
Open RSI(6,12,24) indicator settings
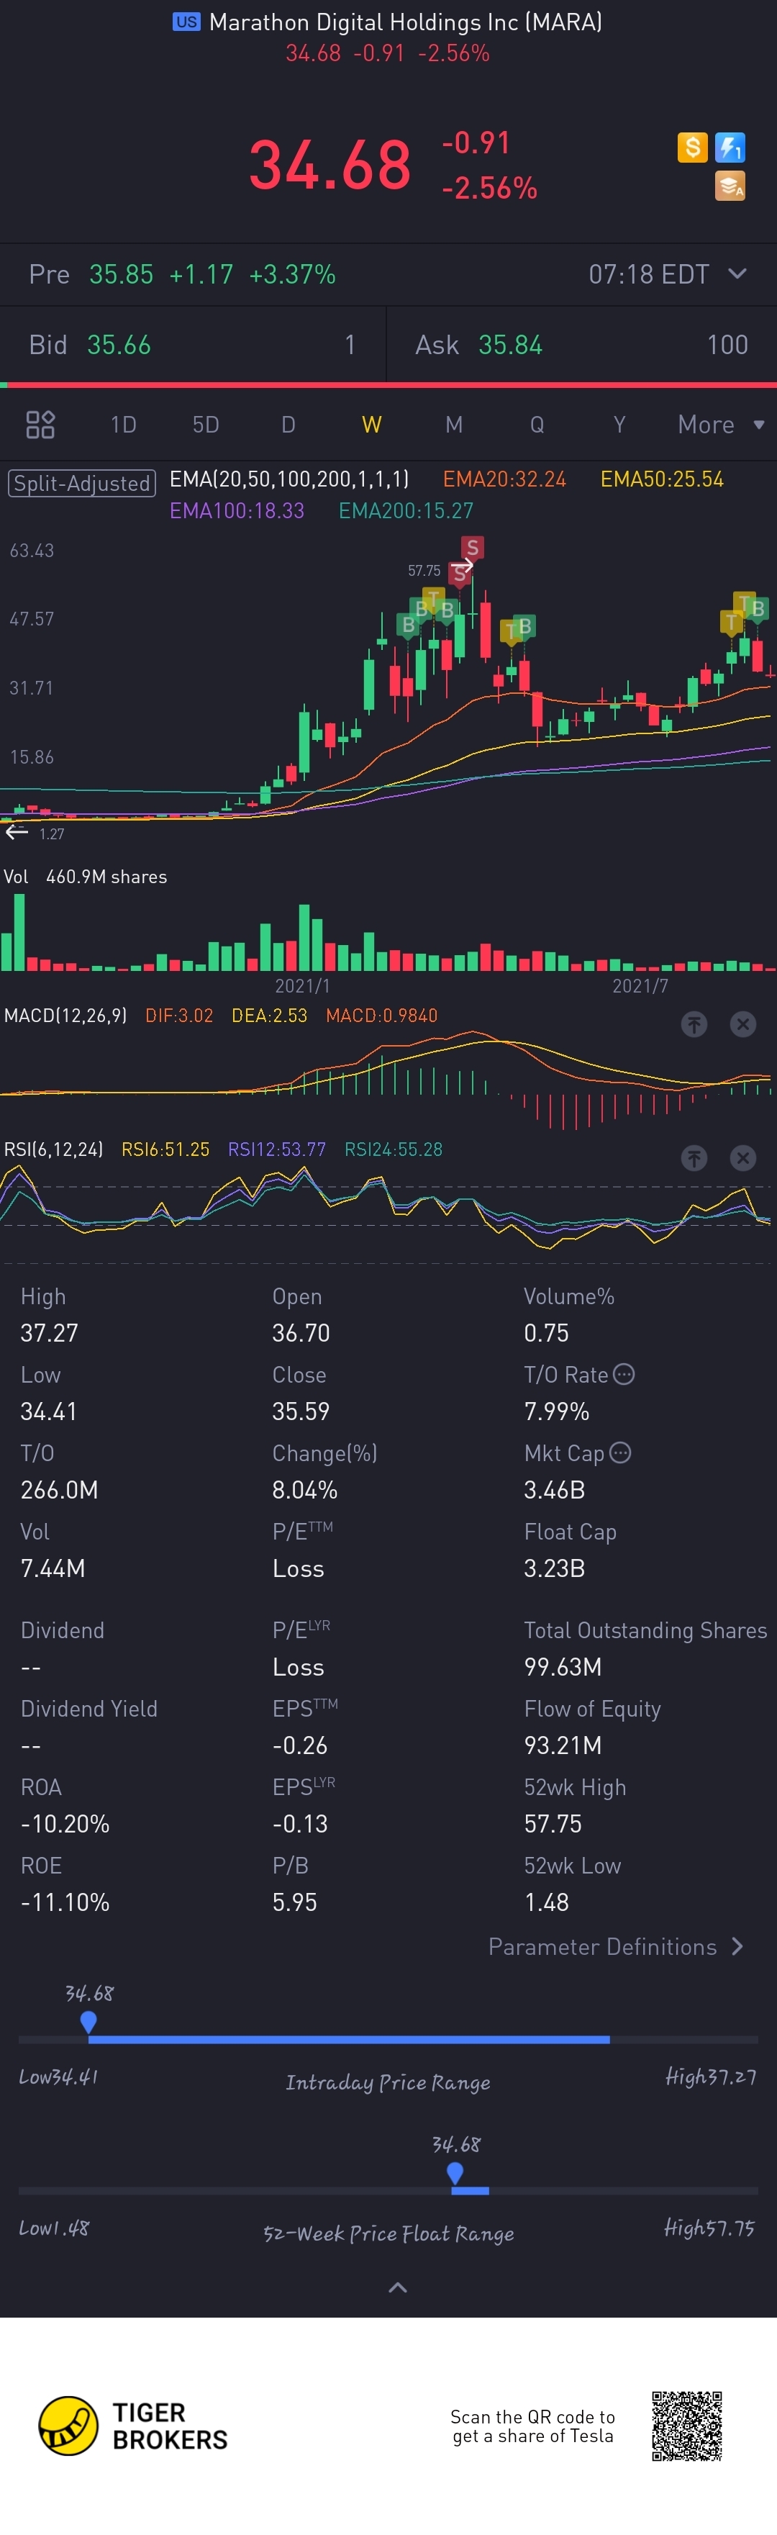(x=53, y=1149)
